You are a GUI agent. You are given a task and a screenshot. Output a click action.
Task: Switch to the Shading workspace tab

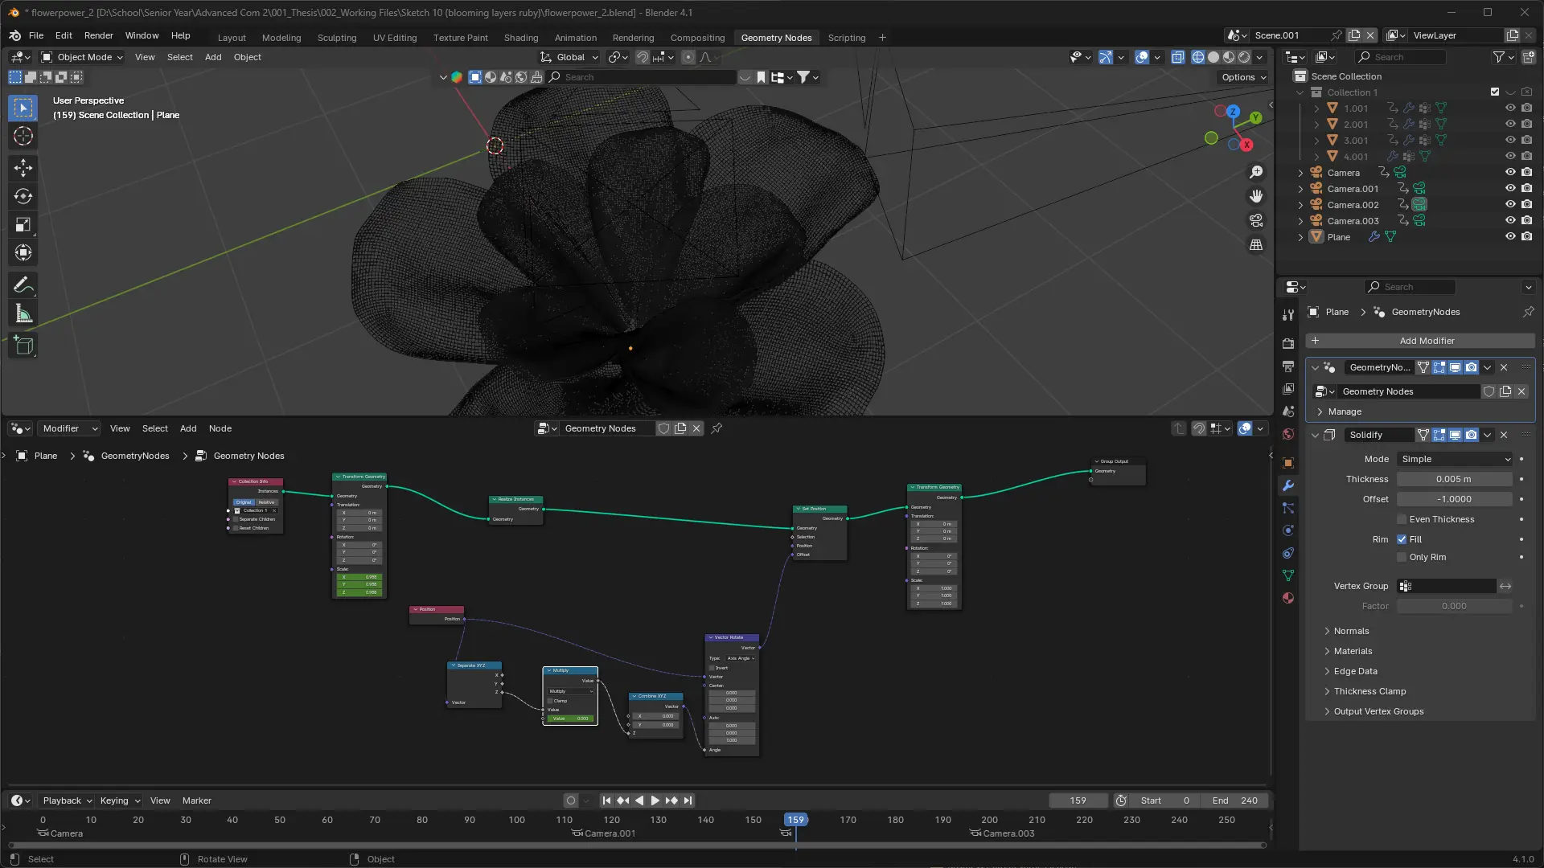pyautogui.click(x=520, y=38)
